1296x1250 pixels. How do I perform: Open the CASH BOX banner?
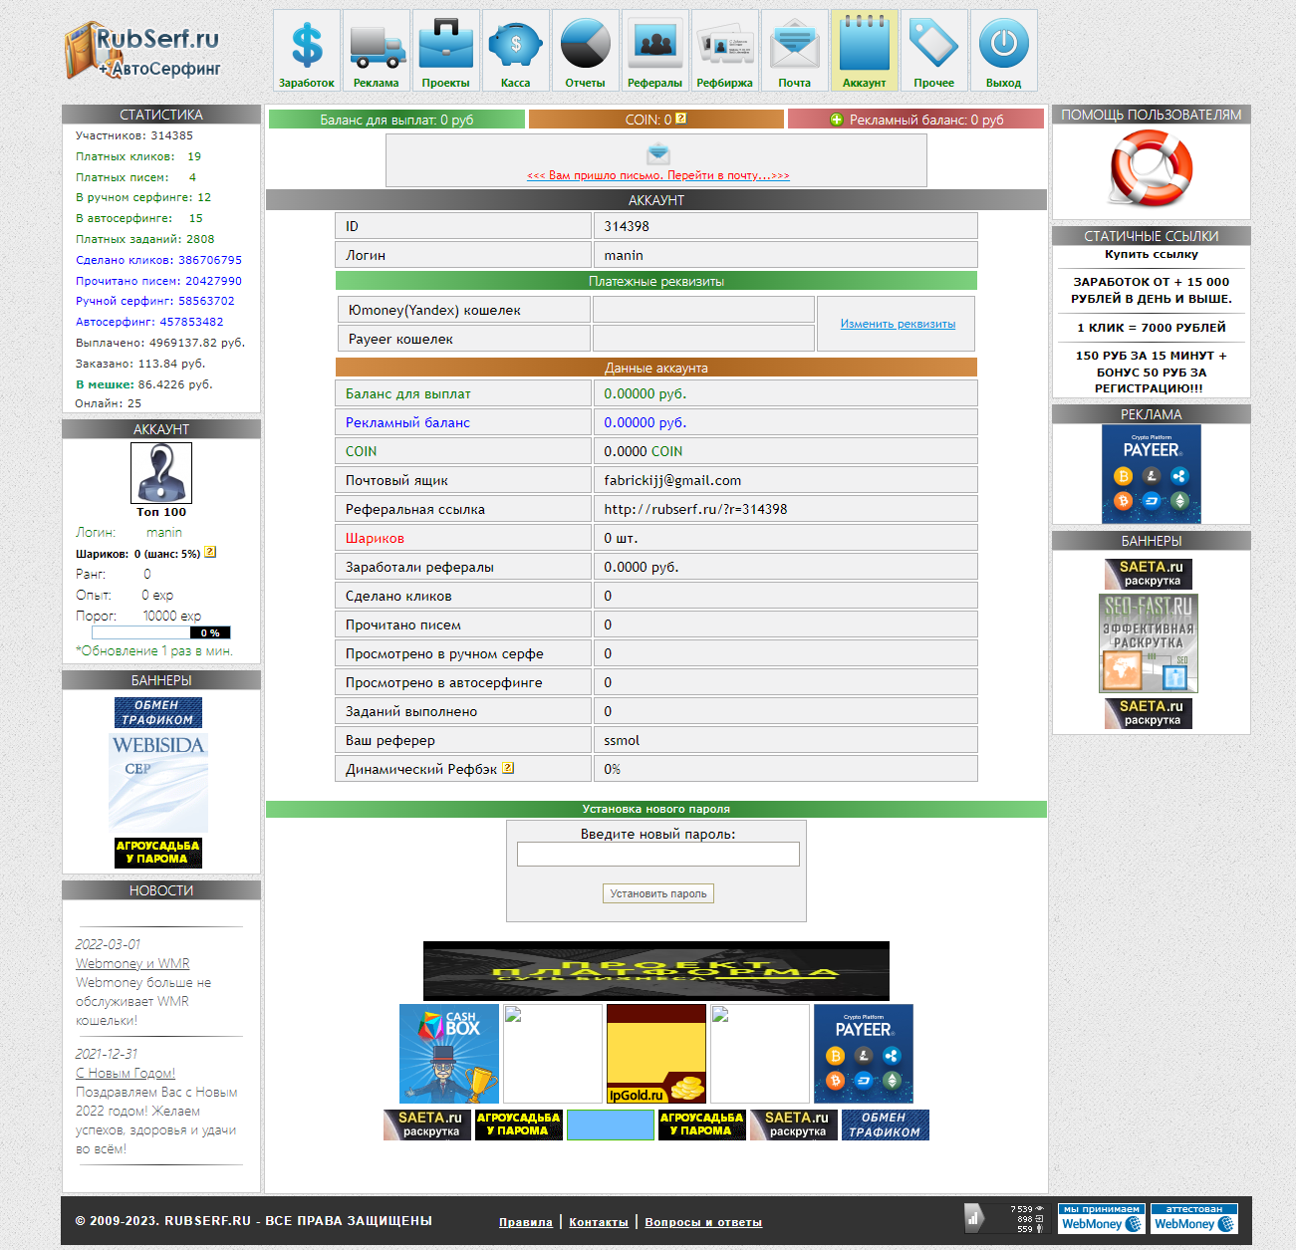449,1054
